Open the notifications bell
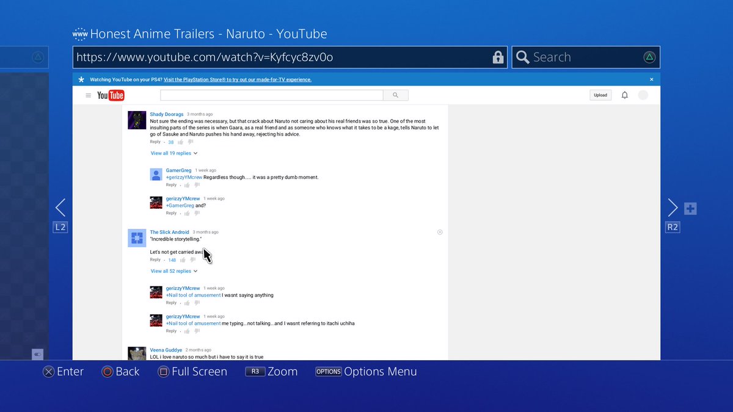The width and height of the screenshot is (733, 412). coord(624,95)
